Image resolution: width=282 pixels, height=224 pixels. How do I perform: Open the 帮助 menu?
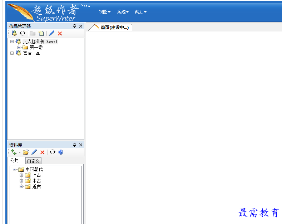[140, 12]
